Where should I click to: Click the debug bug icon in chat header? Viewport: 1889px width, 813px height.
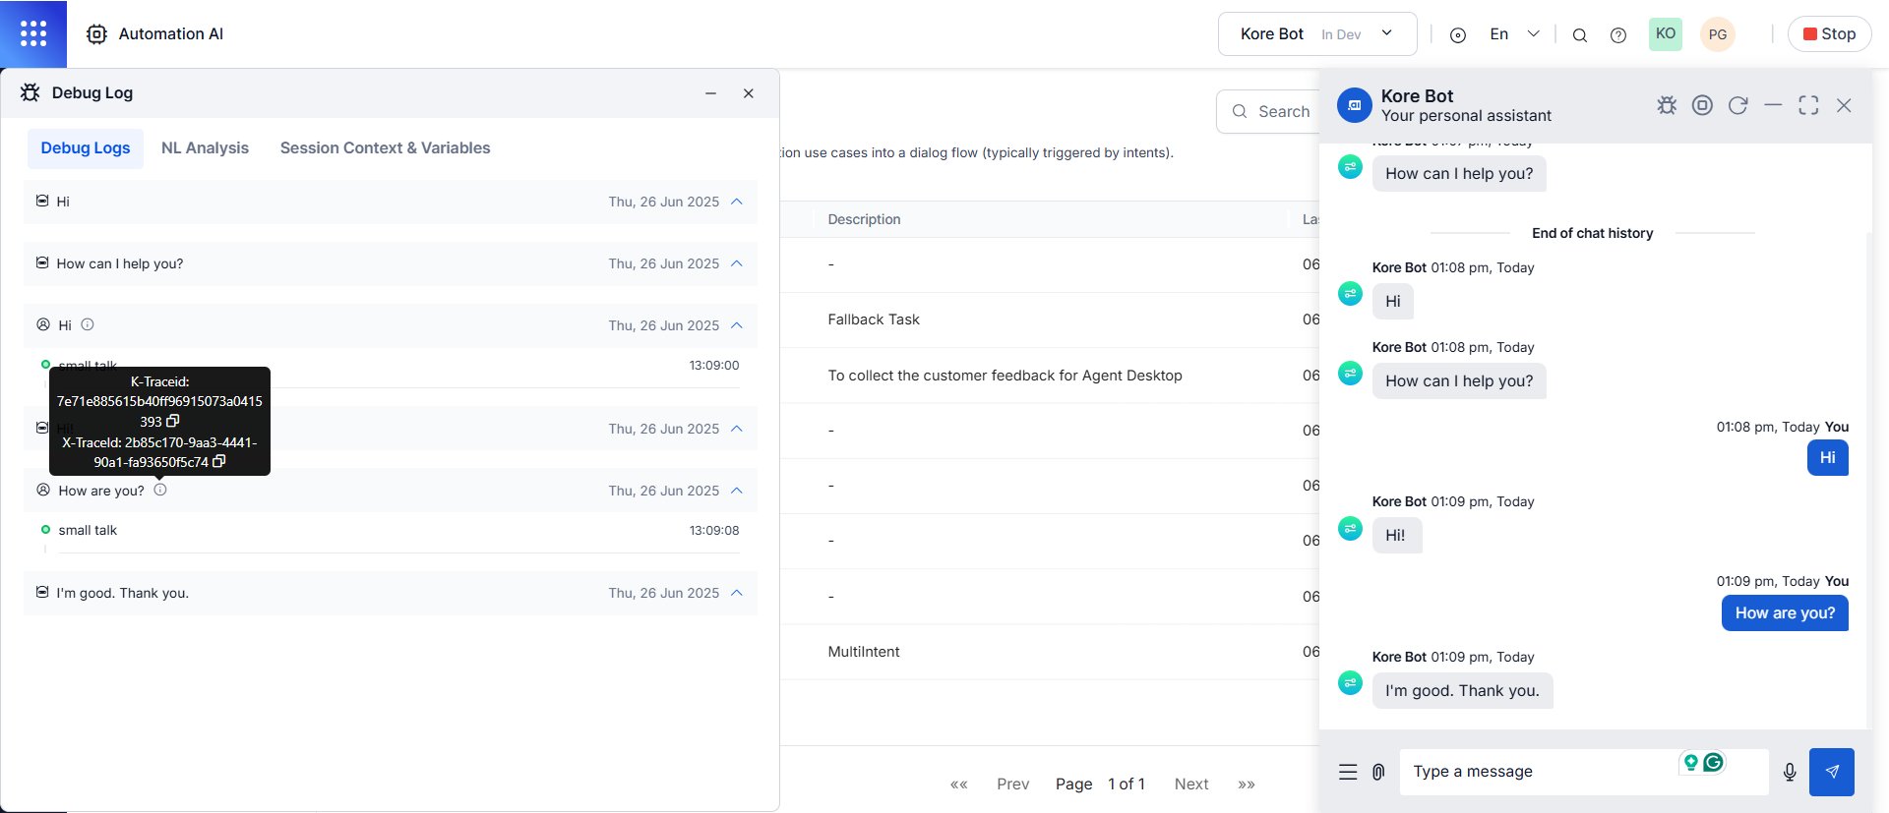pyautogui.click(x=1667, y=105)
